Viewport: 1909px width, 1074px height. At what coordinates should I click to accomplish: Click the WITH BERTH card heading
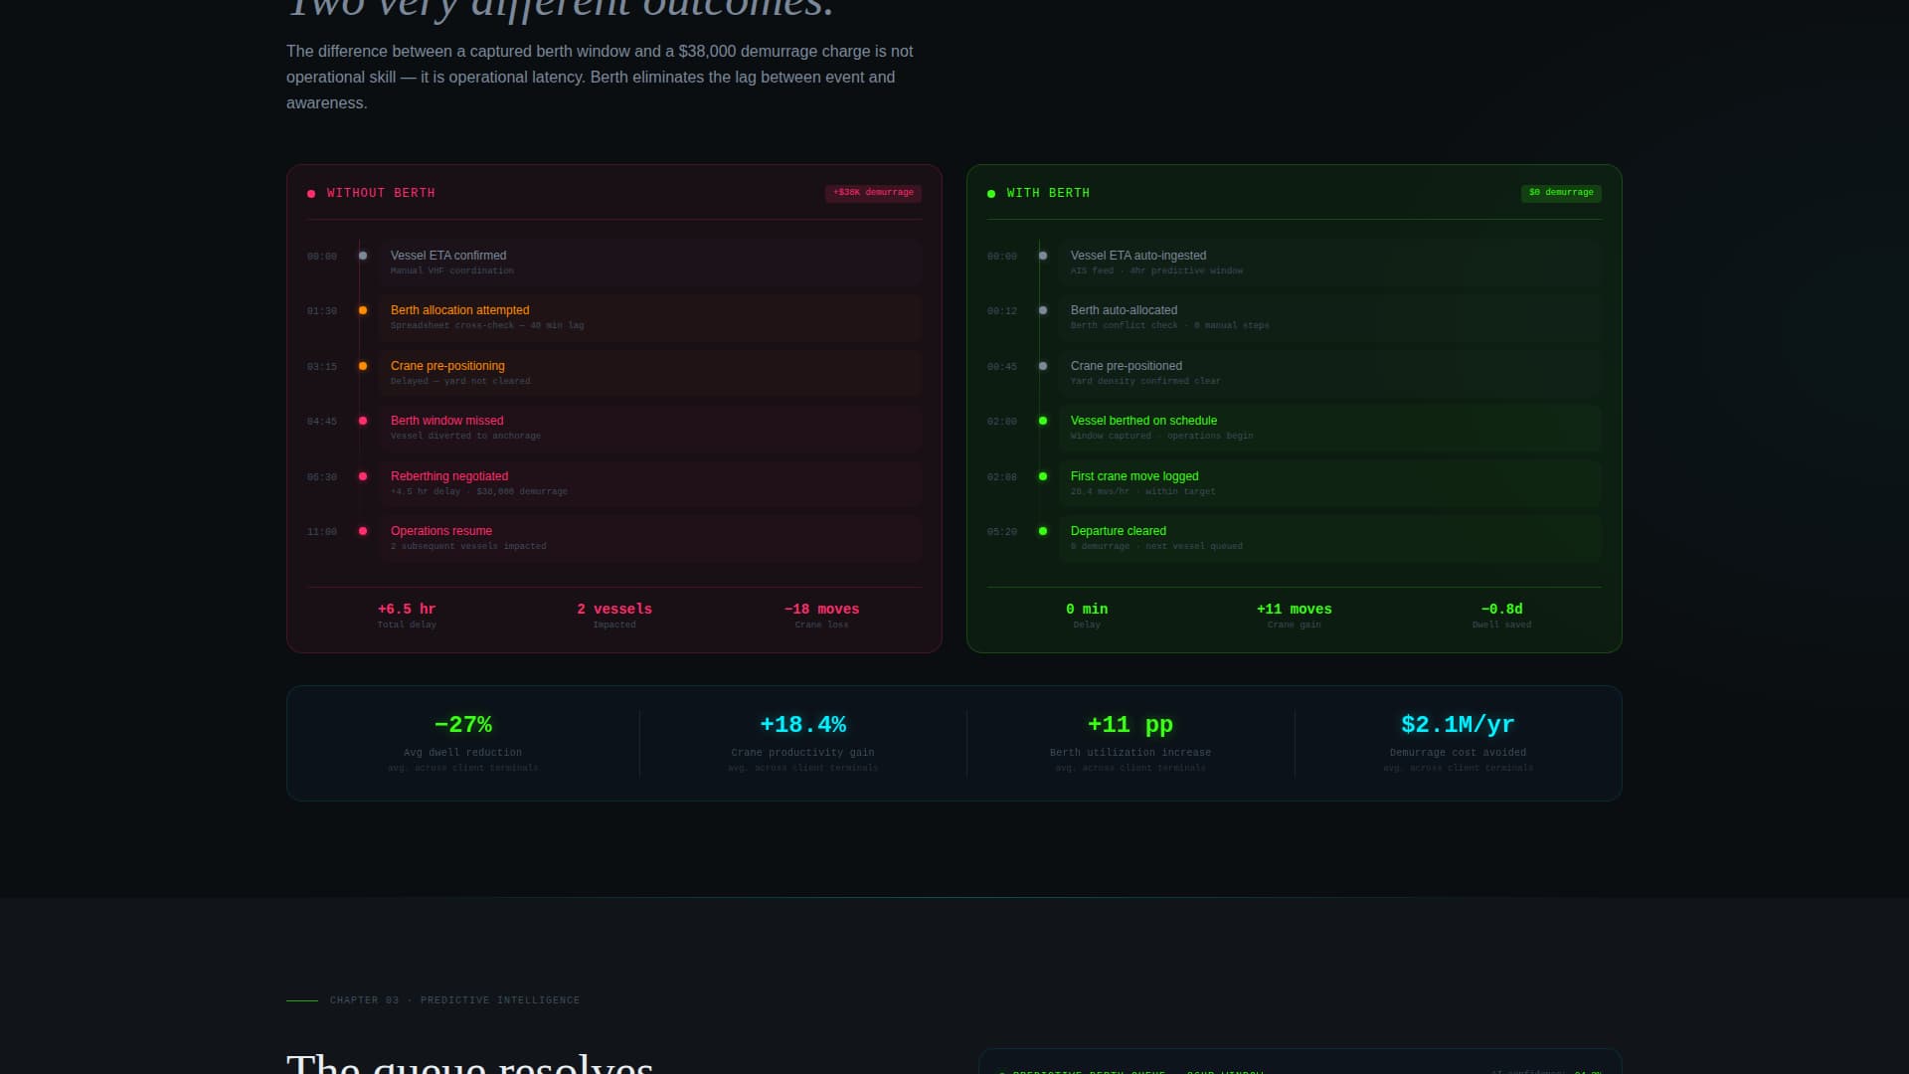point(1048,193)
